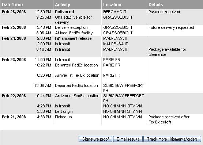Click the Delivered status entry

pyautogui.click(x=64, y=12)
